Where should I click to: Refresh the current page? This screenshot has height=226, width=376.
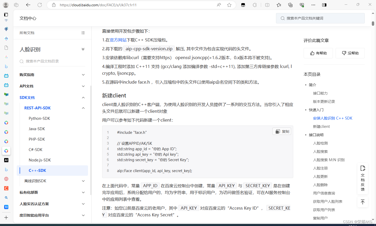[x=40, y=5]
